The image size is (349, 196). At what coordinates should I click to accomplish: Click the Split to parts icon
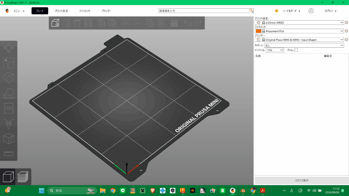tap(161, 23)
